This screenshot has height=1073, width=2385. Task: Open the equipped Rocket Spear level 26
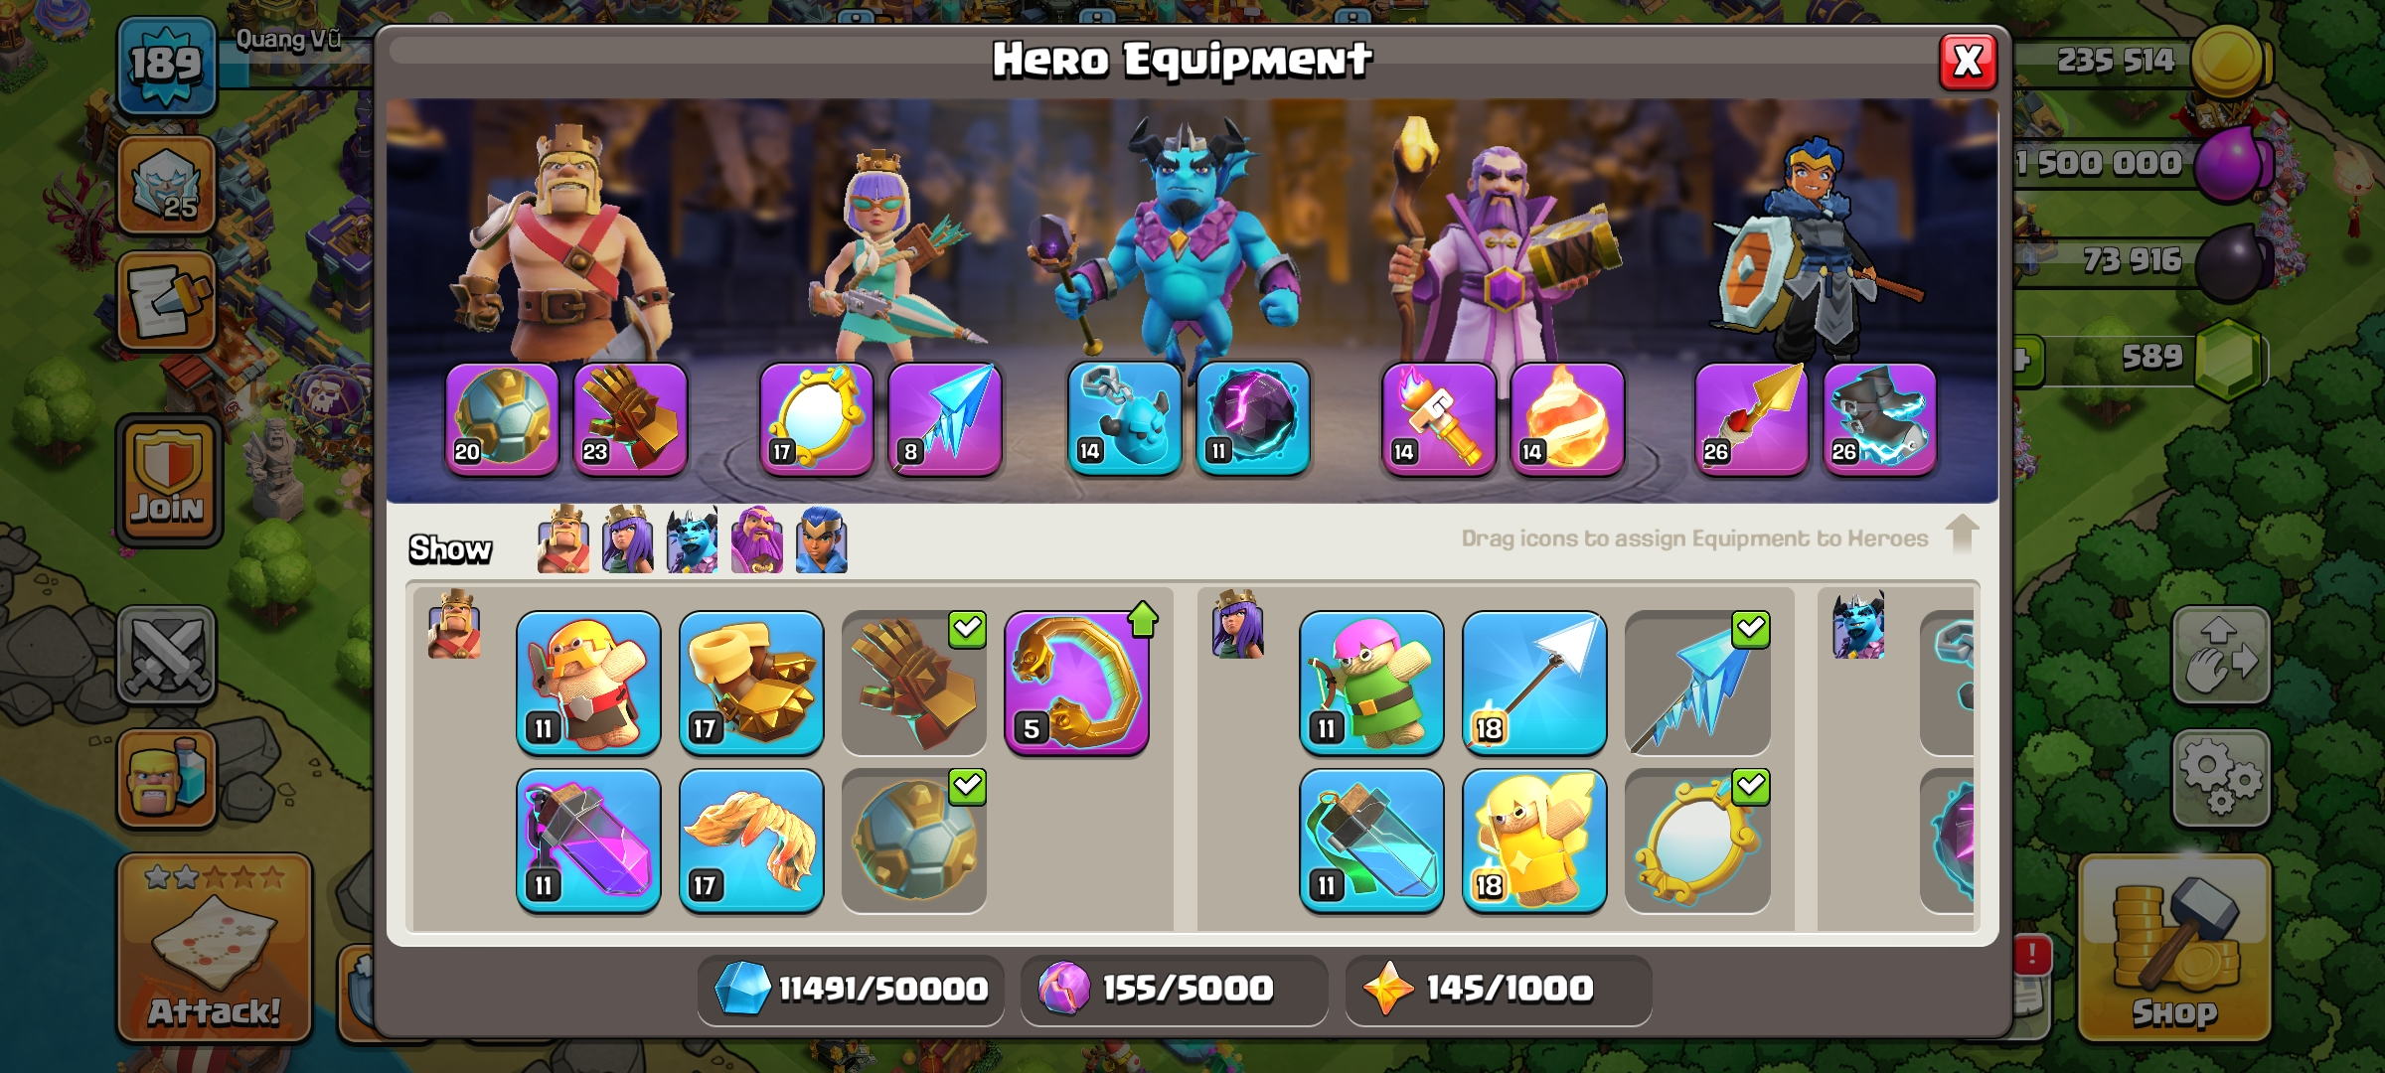[1752, 419]
